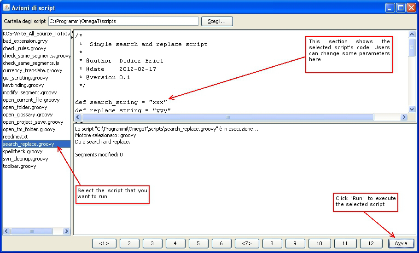Open readme.txt in the script list
Image resolution: width=419 pixels, height=253 pixels.
(x=15, y=137)
